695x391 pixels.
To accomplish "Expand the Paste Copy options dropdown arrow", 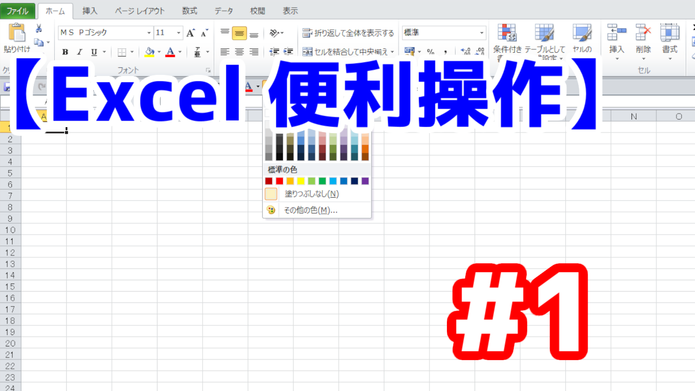I will pyautogui.click(x=48, y=42).
